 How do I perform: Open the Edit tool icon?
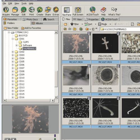[x=24, y=11]
